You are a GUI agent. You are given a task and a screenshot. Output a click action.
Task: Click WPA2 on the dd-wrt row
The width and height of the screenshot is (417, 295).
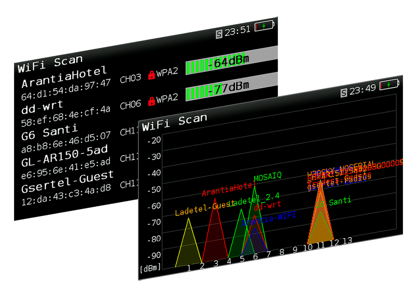pyautogui.click(x=167, y=98)
